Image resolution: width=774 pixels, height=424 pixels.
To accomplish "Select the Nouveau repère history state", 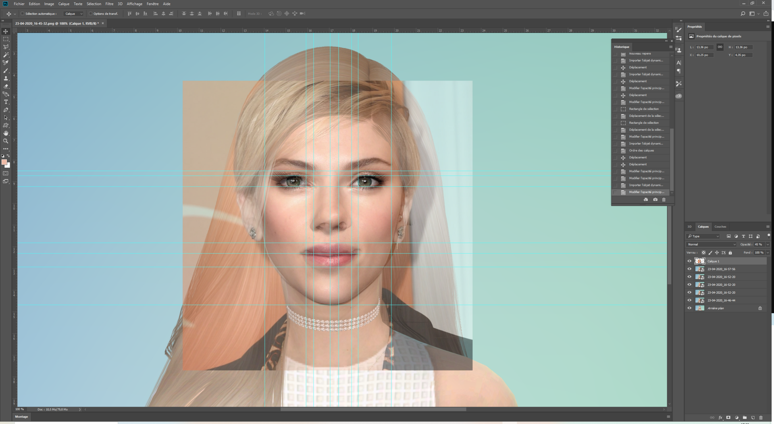I will [x=640, y=54].
